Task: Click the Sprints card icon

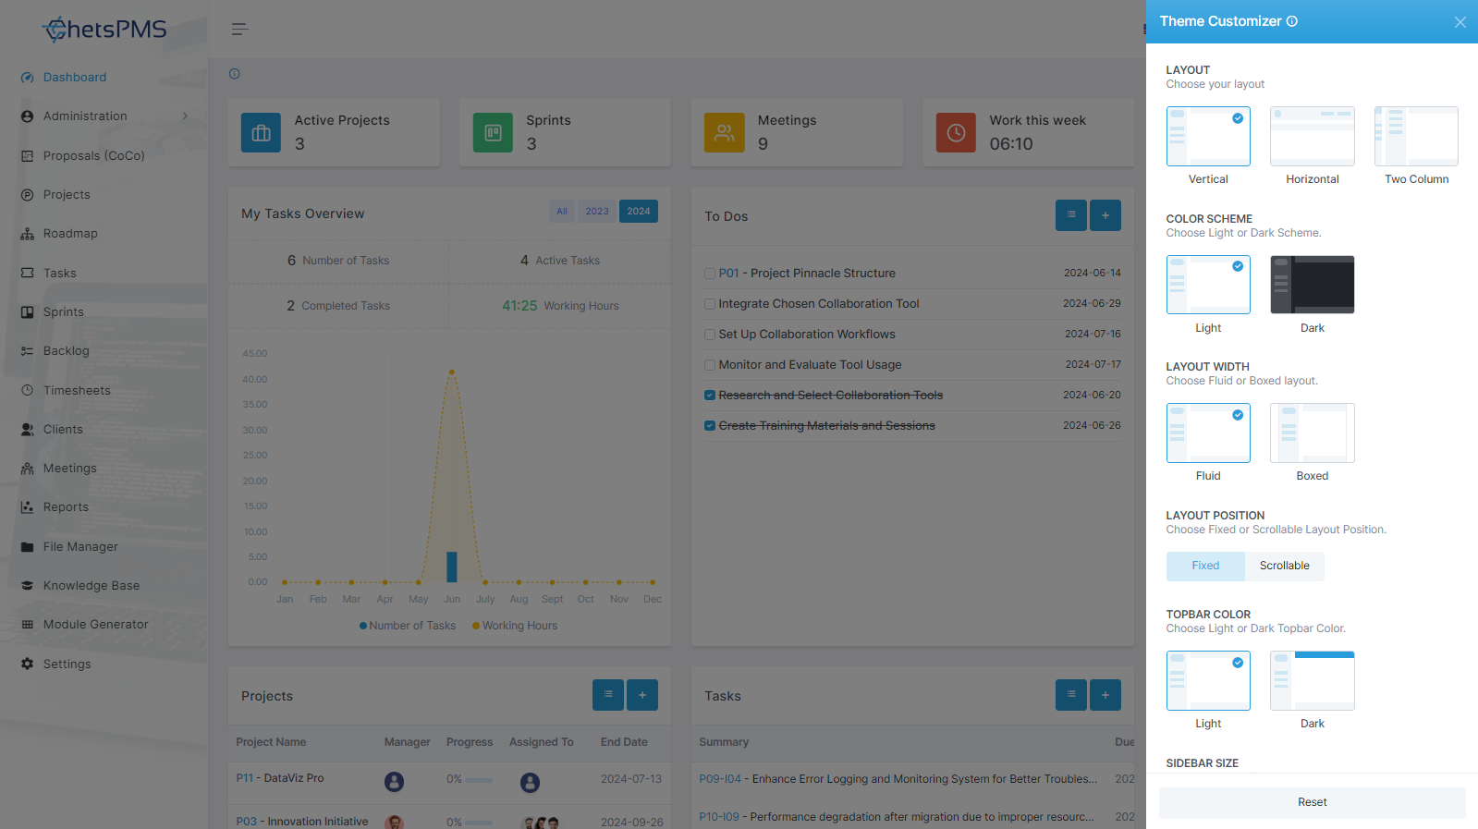Action: click(493, 133)
